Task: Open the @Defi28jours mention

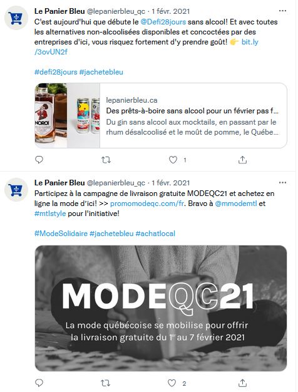Action: pyautogui.click(x=163, y=22)
